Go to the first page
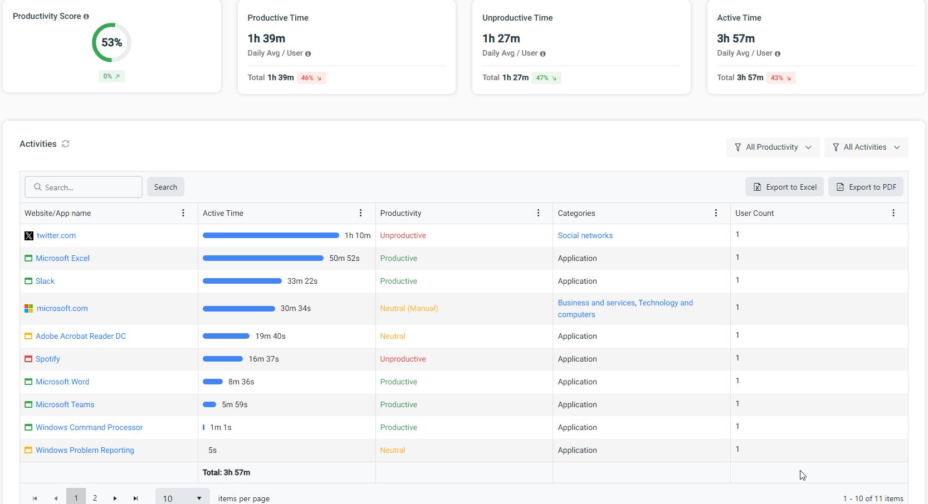The width and height of the screenshot is (928, 504). click(x=35, y=498)
